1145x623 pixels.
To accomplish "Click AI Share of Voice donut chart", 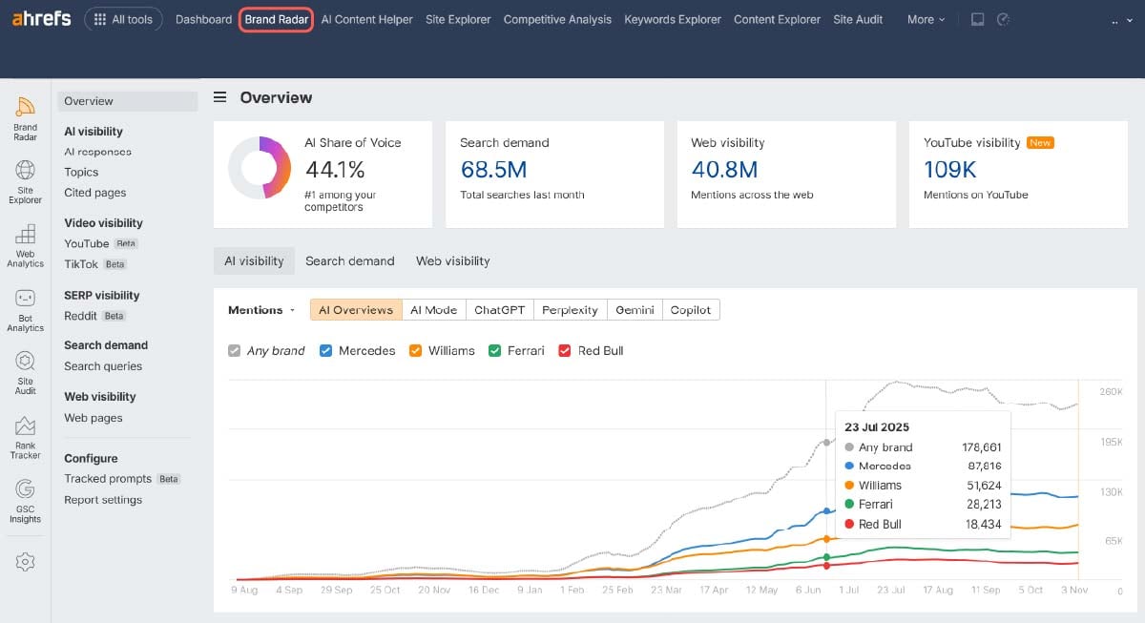I will (259, 167).
